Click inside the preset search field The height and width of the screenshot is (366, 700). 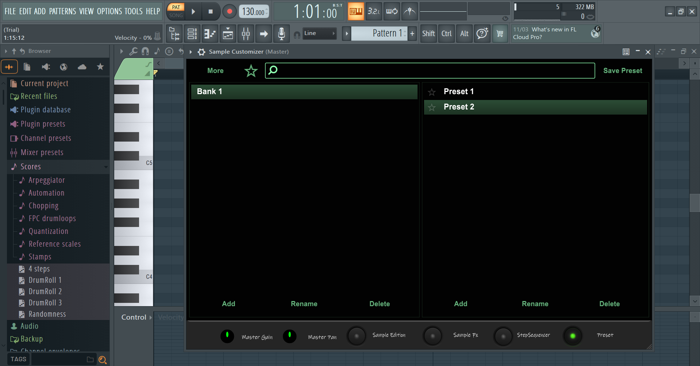click(431, 70)
